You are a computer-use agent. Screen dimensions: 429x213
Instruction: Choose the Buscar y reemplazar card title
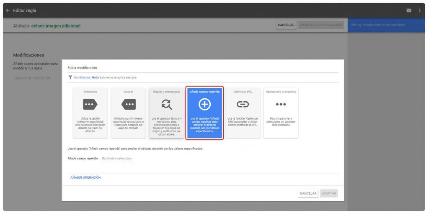(166, 92)
